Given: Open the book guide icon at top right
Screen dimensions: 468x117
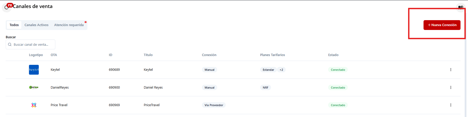Looking at the screenshot, I should click(461, 7).
